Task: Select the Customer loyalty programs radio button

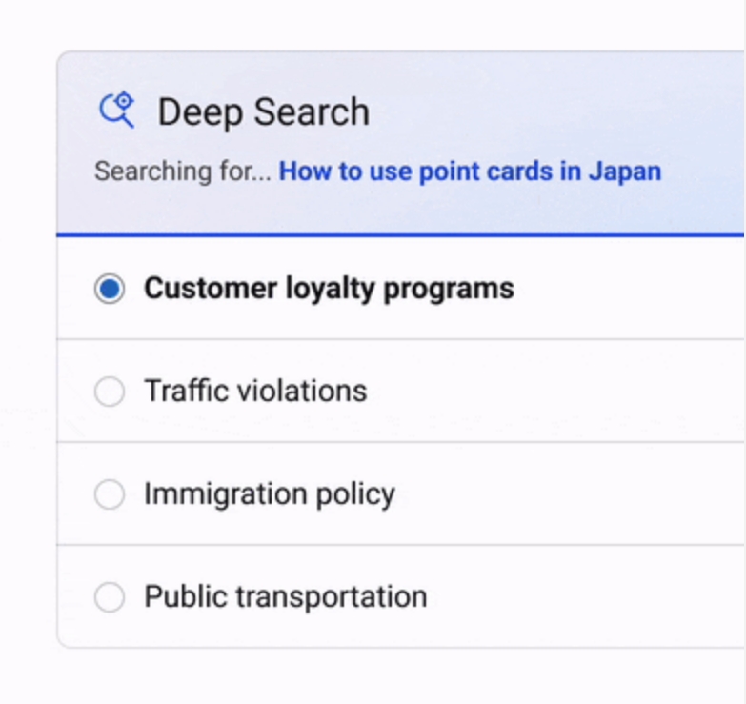Action: point(110,289)
